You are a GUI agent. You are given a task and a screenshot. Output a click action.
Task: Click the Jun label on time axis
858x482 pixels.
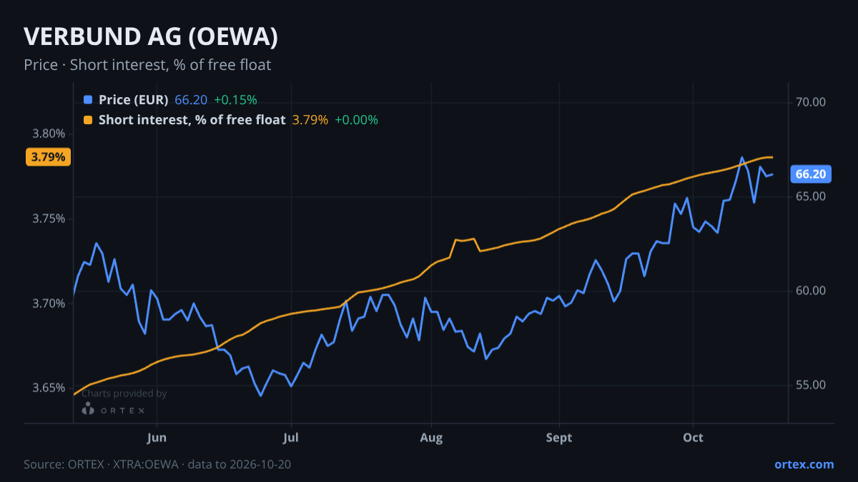(x=156, y=438)
